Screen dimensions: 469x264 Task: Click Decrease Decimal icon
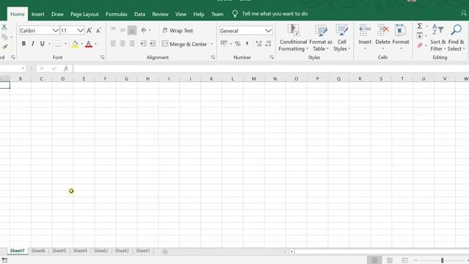tap(268, 44)
